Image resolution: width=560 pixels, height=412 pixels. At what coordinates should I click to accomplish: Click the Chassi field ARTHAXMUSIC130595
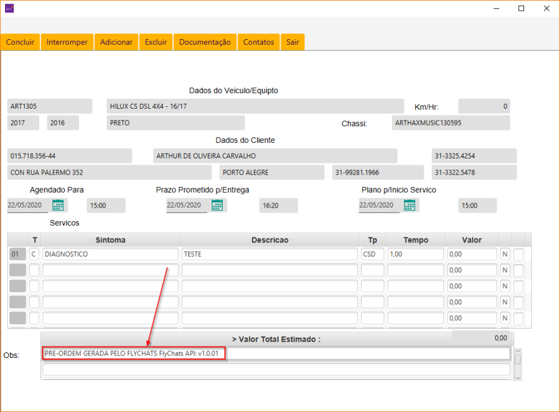(x=450, y=122)
